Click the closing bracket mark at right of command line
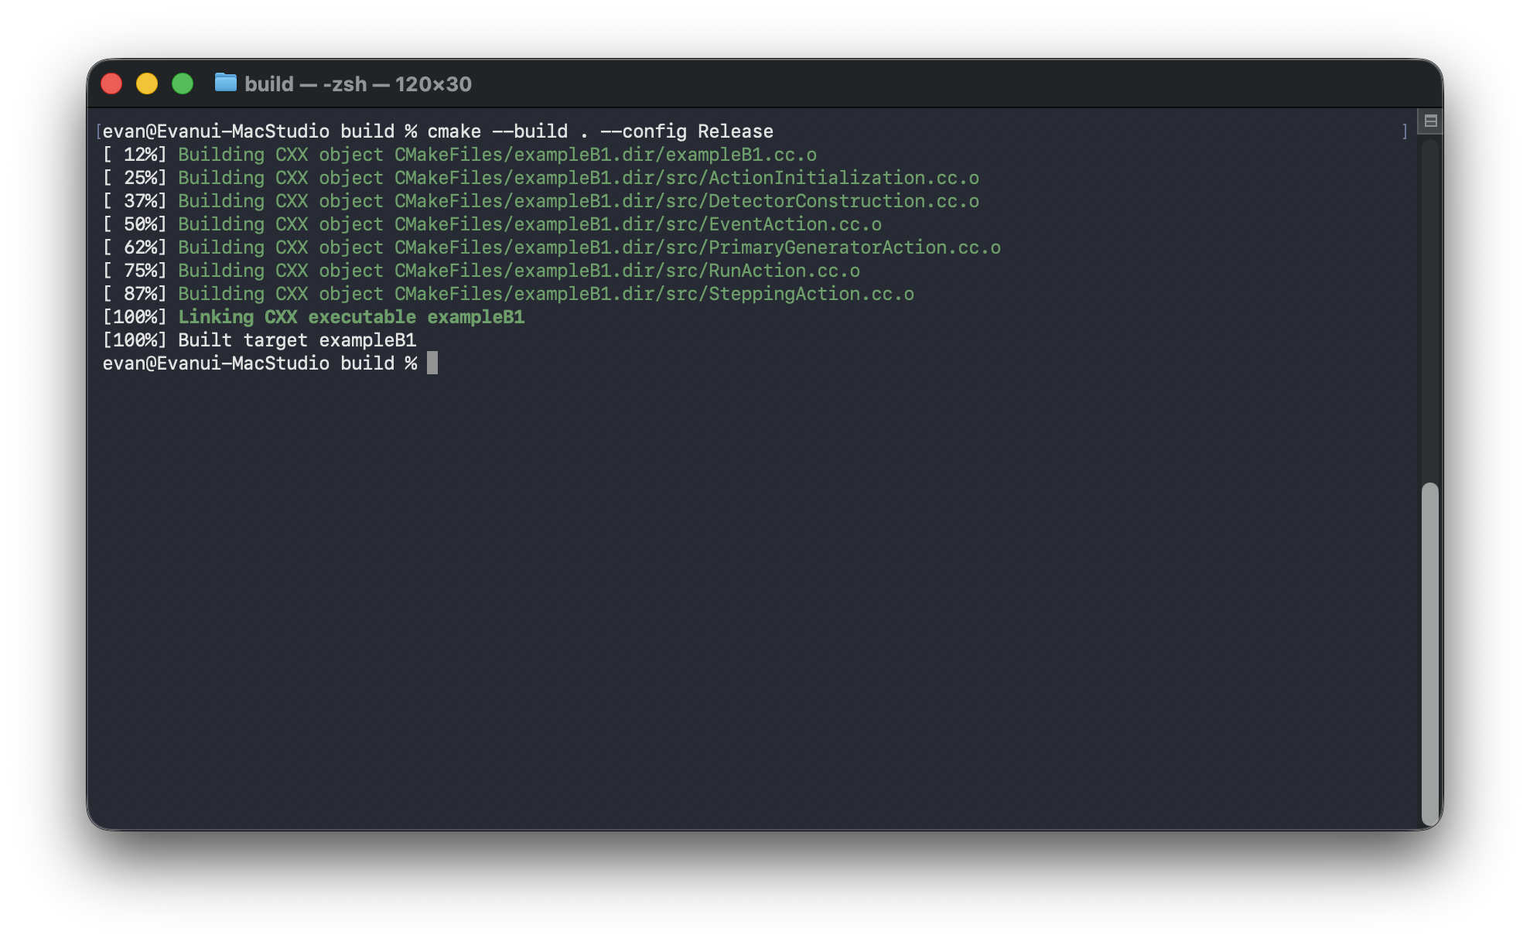Screen dimensions: 1530x945 1405,131
